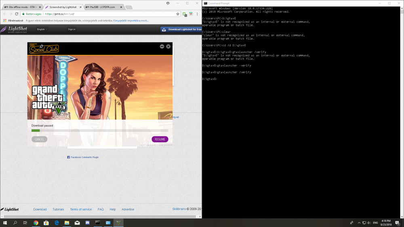
Task: Open Discord from the taskbar
Action: tap(87, 223)
